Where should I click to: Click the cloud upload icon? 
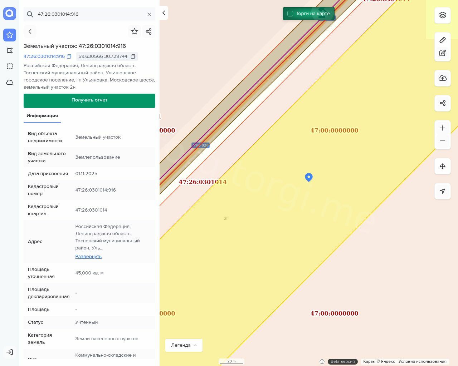tap(443, 78)
